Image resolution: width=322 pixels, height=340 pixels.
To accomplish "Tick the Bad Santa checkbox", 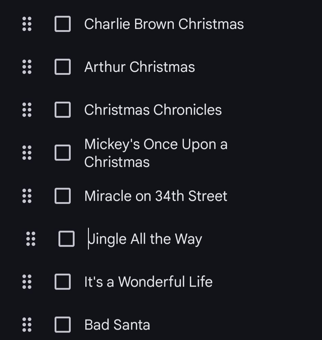I will [x=63, y=325].
